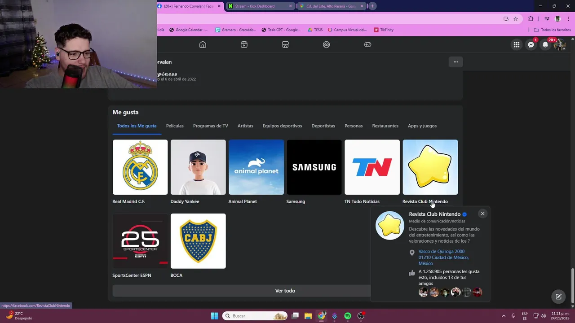575x323 pixels.
Task: Open File Explorer from the taskbar
Action: point(308,316)
